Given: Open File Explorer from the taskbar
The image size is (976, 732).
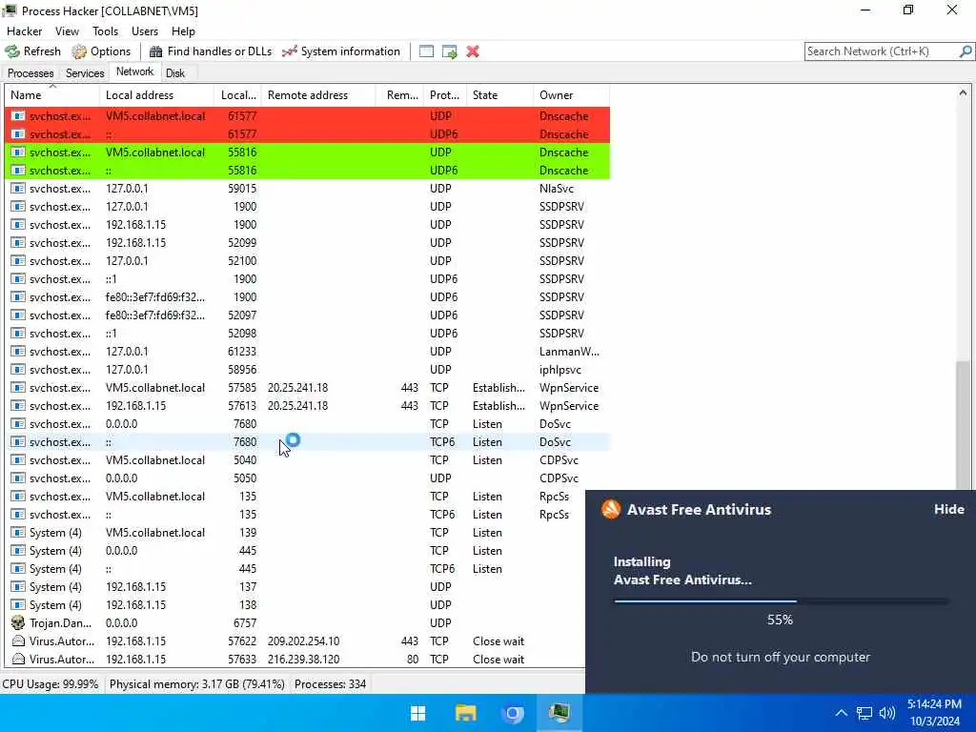Looking at the screenshot, I should [465, 713].
